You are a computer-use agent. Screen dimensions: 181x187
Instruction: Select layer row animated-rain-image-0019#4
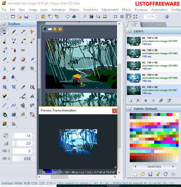click(153, 54)
